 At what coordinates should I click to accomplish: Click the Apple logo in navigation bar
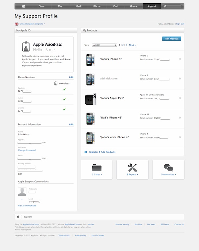point(24,6)
